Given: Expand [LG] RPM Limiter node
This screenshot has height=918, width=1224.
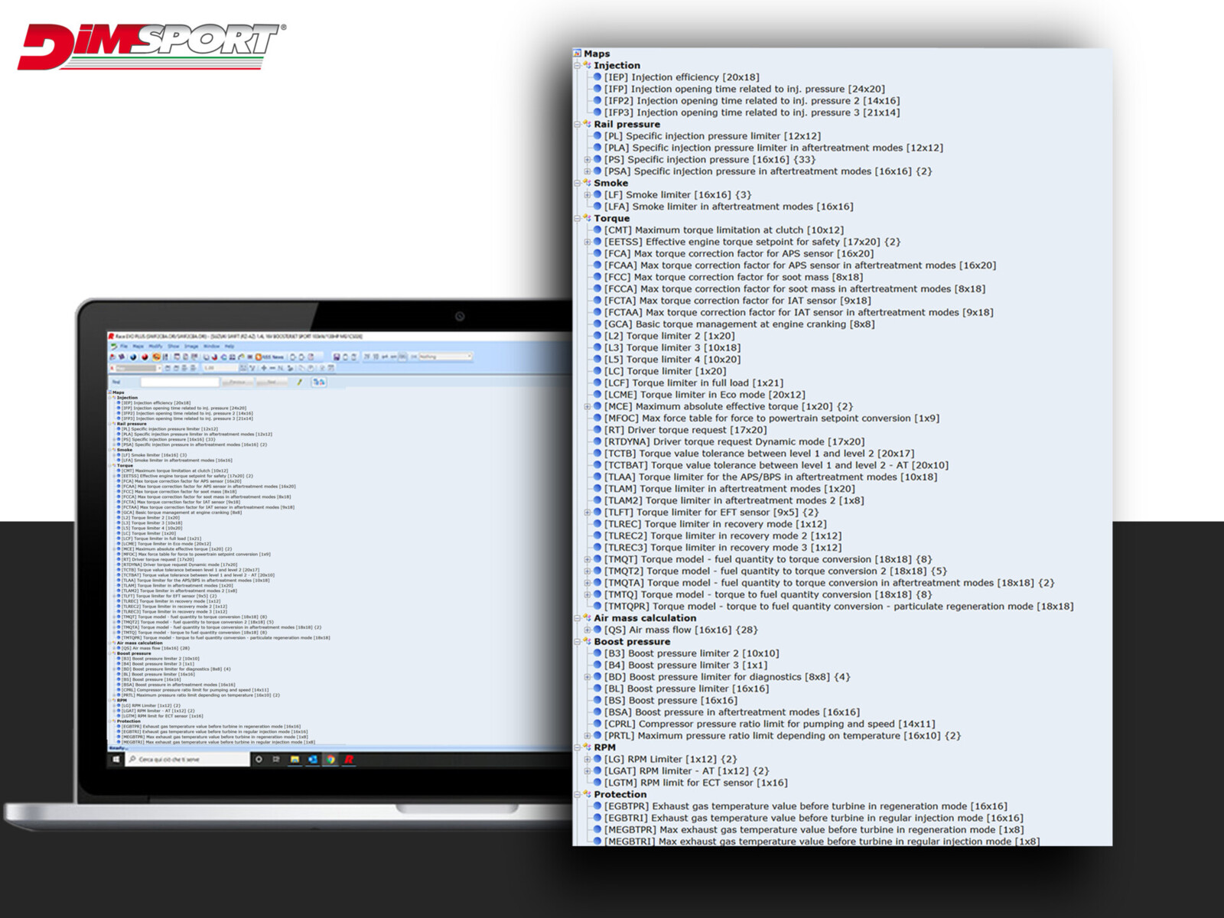Looking at the screenshot, I should [x=588, y=760].
